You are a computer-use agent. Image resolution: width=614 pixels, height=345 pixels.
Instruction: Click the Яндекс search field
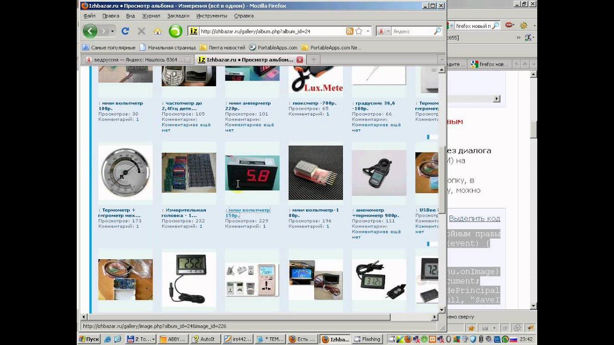[412, 31]
